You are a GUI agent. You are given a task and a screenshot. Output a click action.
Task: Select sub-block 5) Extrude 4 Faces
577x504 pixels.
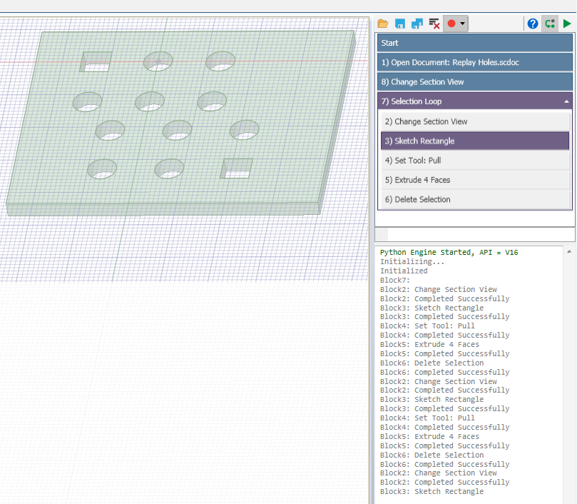click(x=475, y=180)
